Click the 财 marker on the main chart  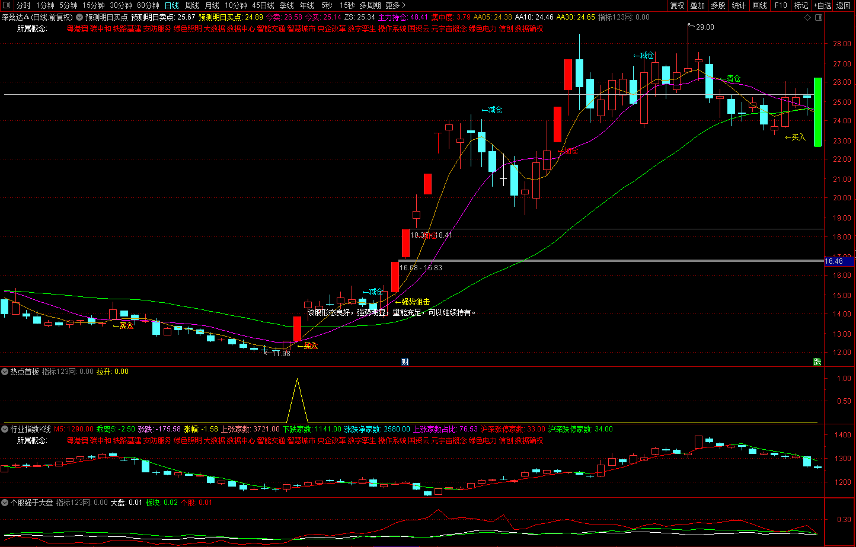point(405,362)
